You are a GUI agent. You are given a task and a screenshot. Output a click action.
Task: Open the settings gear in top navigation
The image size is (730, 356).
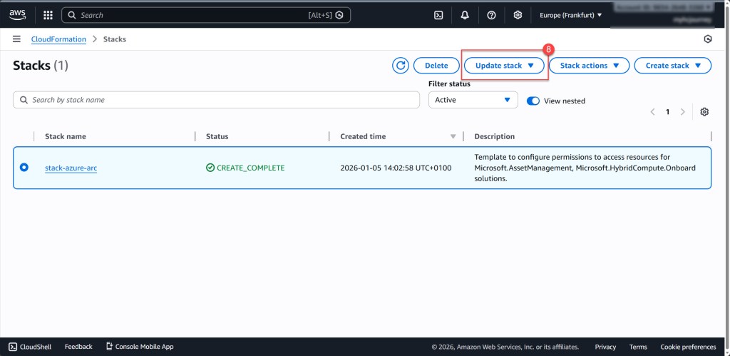(x=518, y=15)
